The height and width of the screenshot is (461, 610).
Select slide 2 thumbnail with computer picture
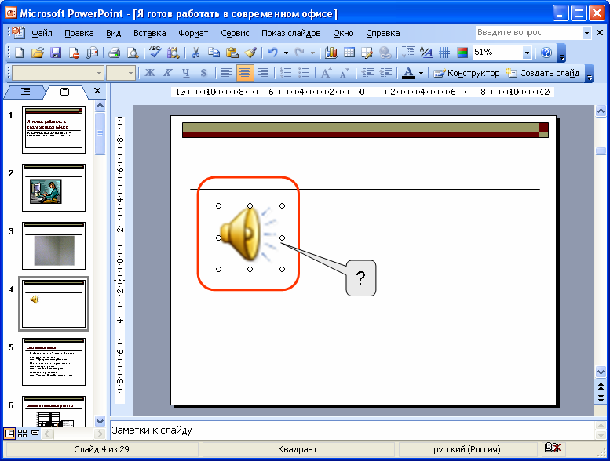(53, 188)
